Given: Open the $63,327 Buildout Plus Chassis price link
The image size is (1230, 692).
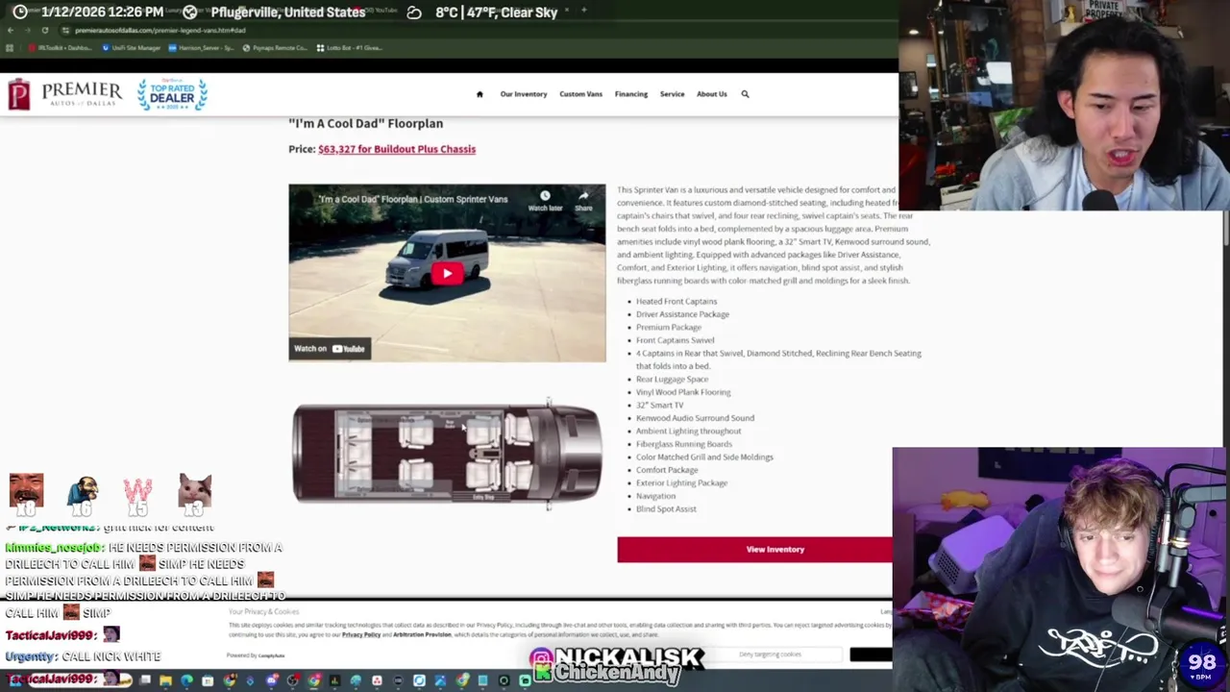Looking at the screenshot, I should click(x=397, y=149).
